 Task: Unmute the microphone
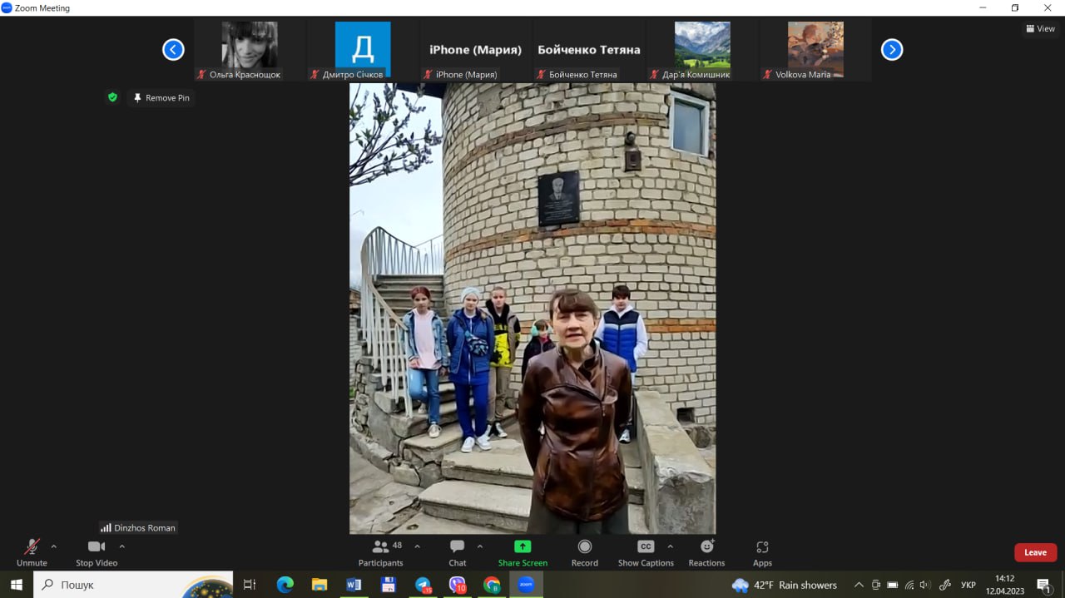[32, 552]
